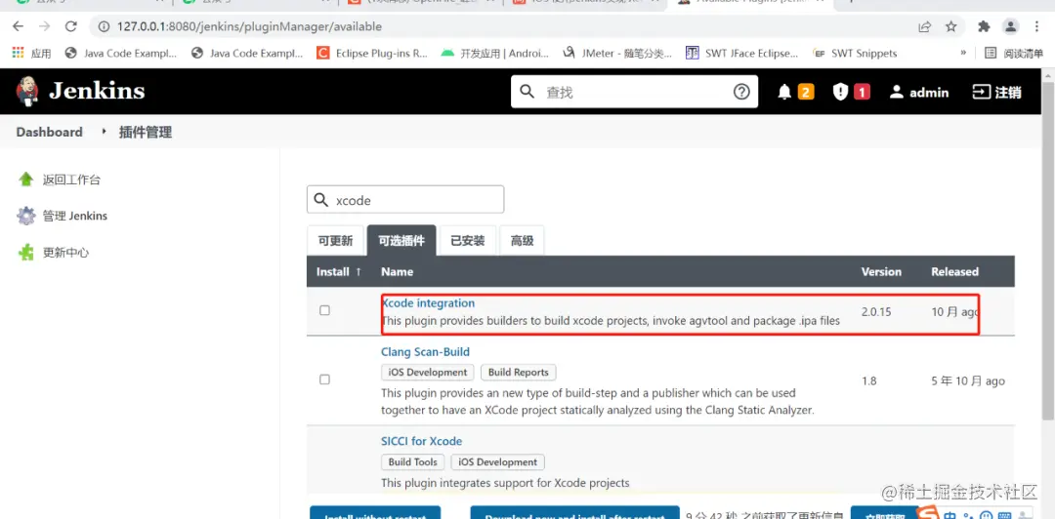Click the xcode plugin filter field
This screenshot has height=519, width=1055.
coord(405,200)
